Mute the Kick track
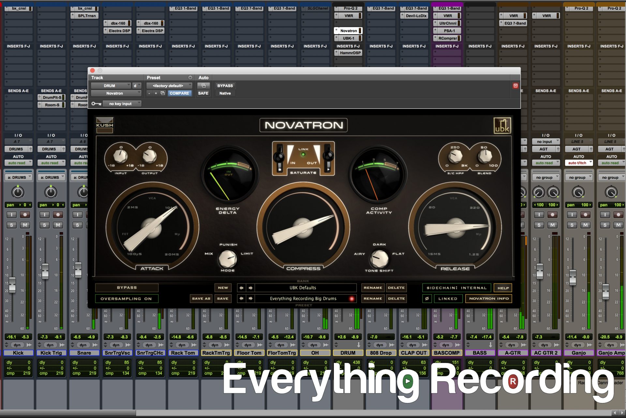626x418 pixels. pos(25,225)
